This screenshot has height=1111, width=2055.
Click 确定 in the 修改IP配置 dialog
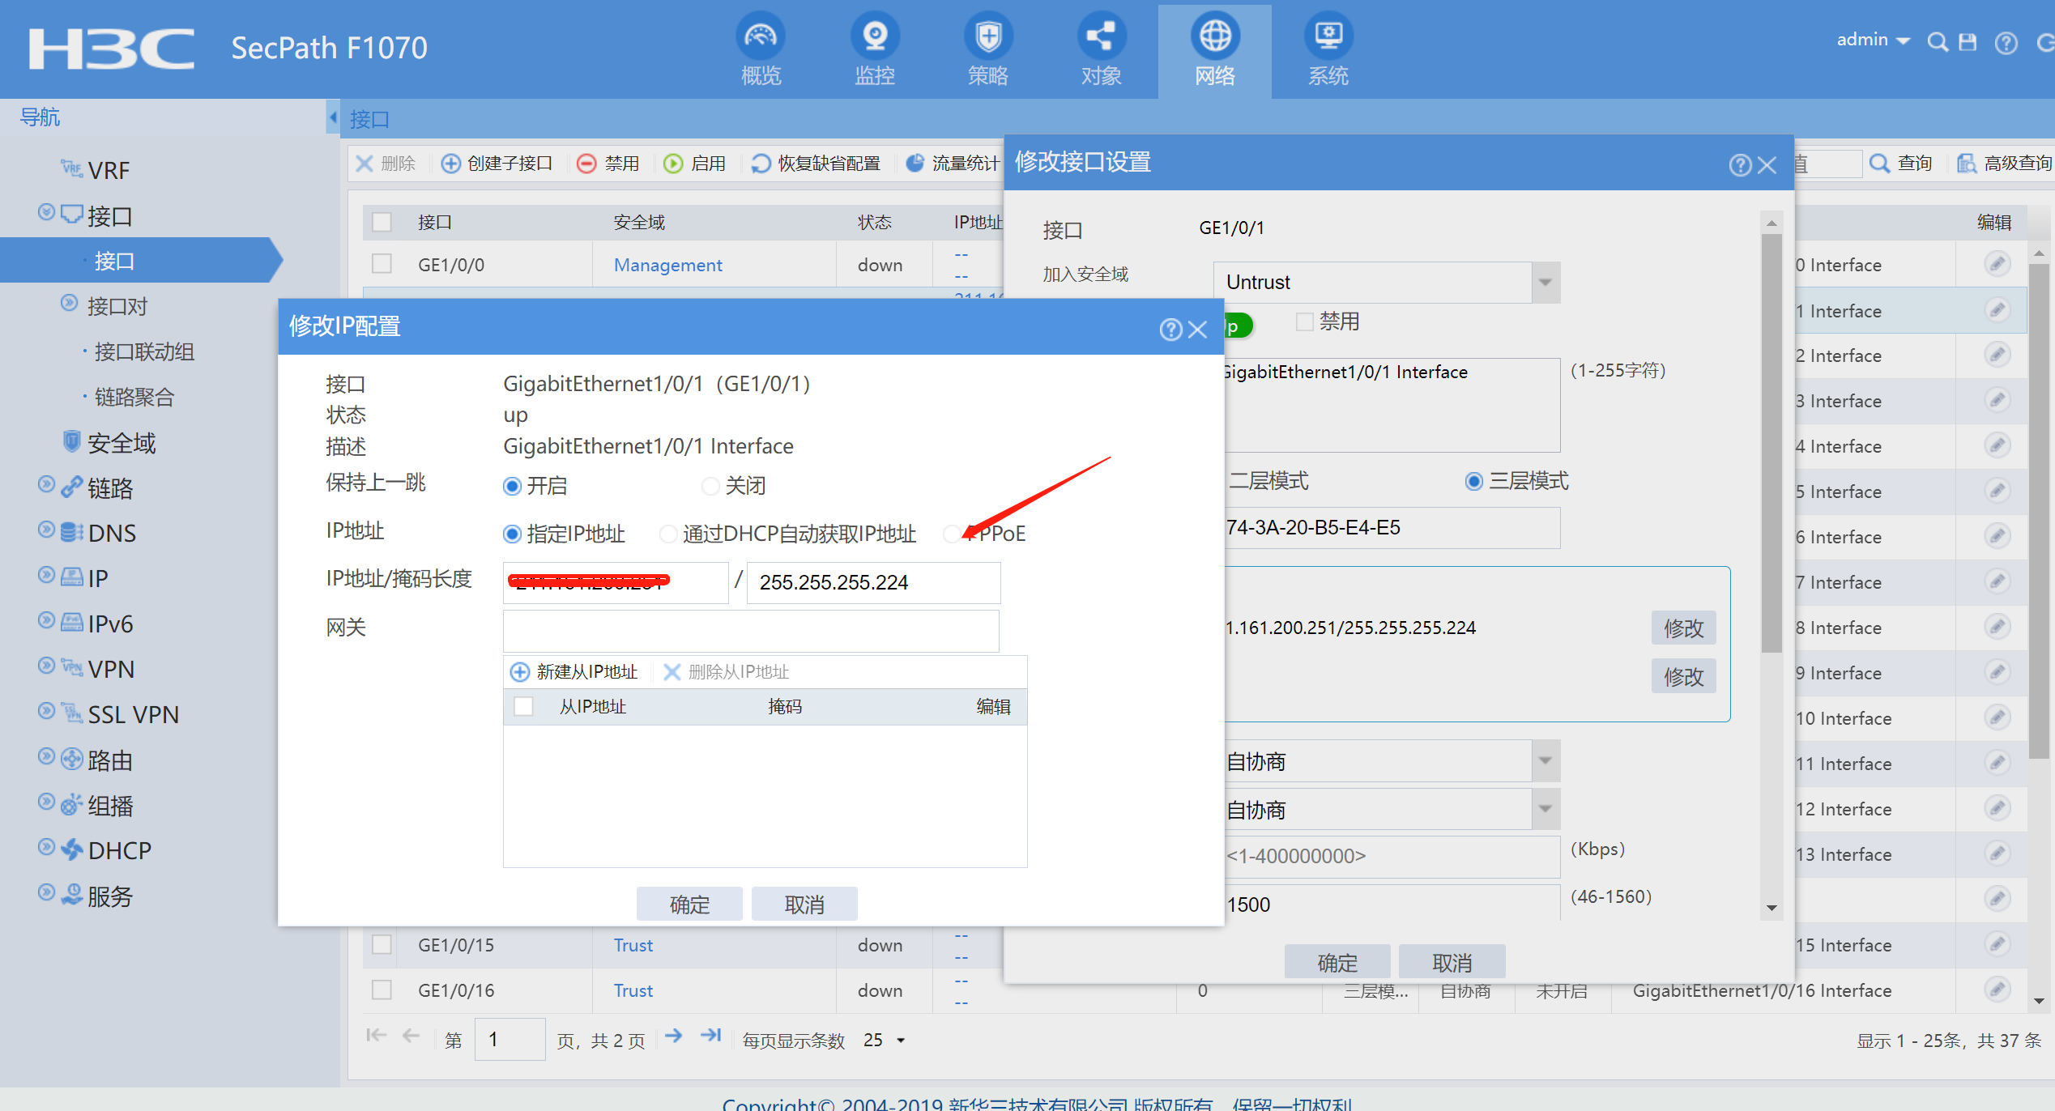click(689, 904)
